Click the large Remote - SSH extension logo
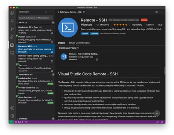Screen dimensions: 174x135 tap(68, 28)
